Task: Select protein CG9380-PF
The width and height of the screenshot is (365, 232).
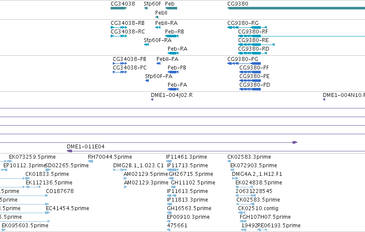Action: point(250,72)
